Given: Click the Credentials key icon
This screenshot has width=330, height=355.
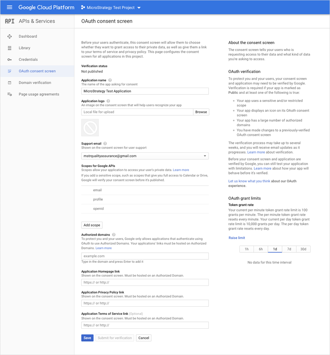Looking at the screenshot, I should click(10, 59).
